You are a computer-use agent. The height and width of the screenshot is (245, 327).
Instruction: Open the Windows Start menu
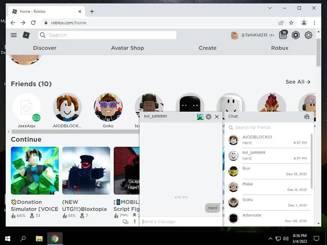tap(8, 239)
